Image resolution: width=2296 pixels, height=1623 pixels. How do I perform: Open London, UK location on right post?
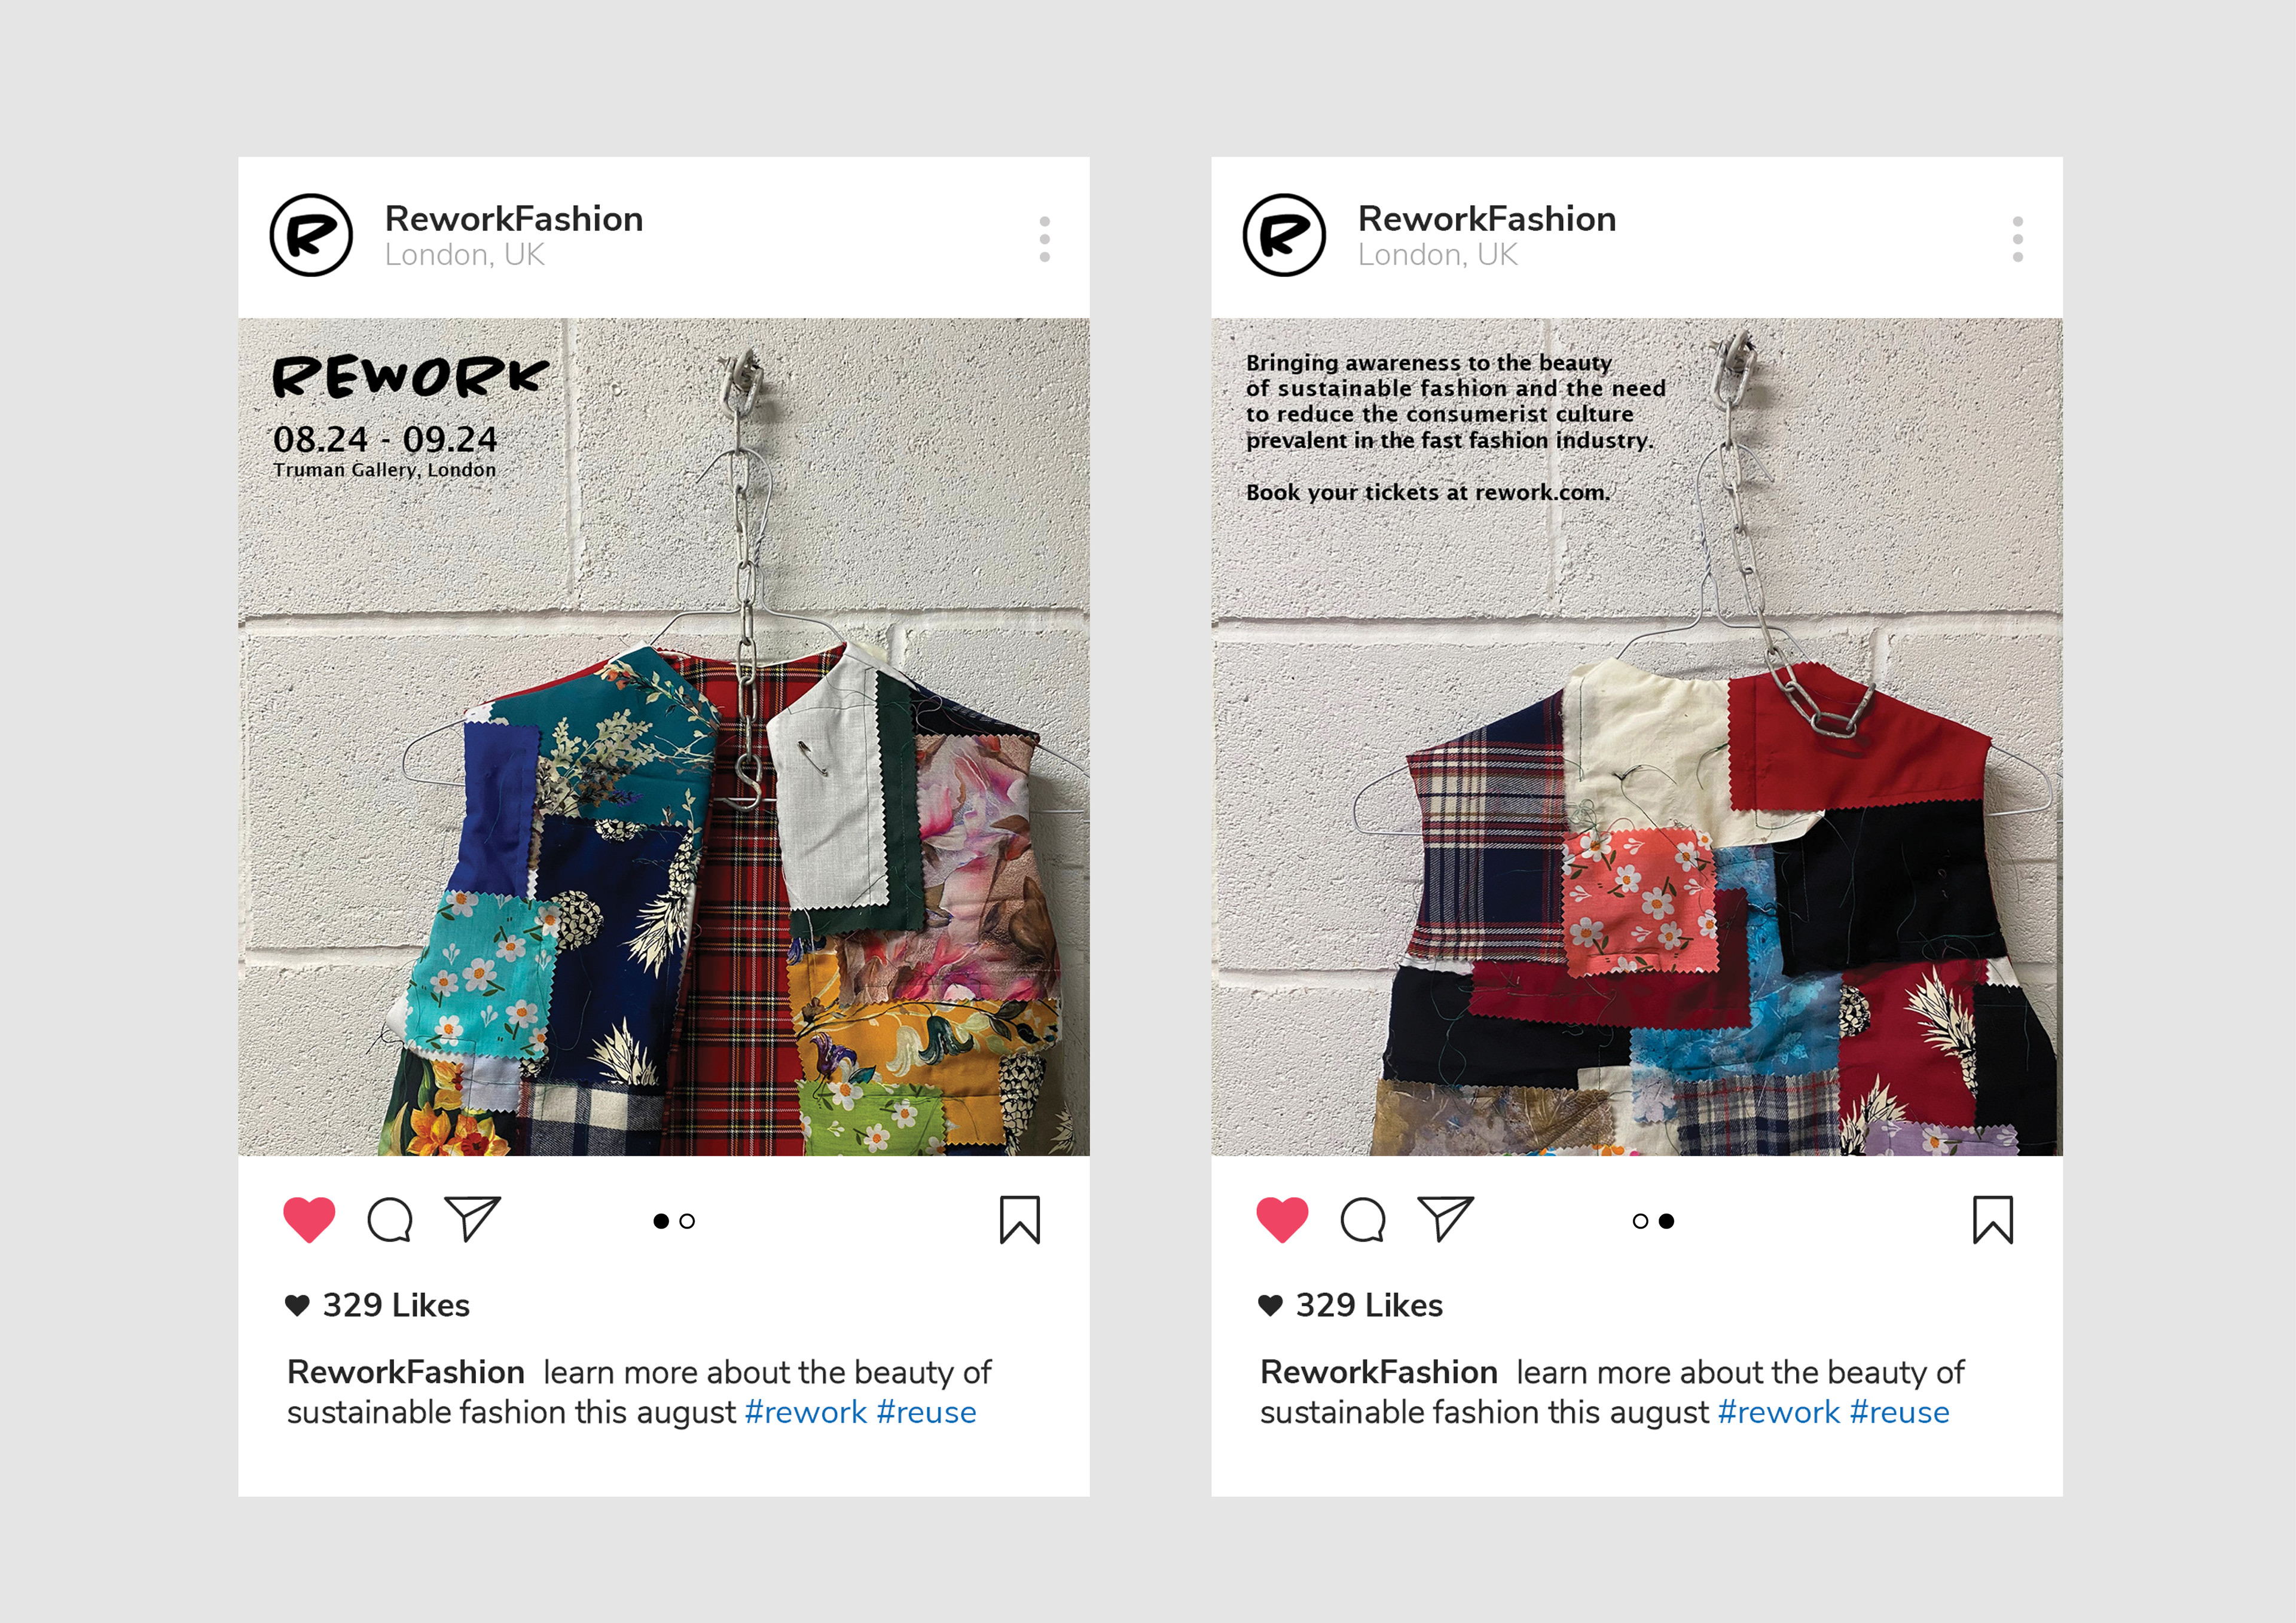[1437, 255]
